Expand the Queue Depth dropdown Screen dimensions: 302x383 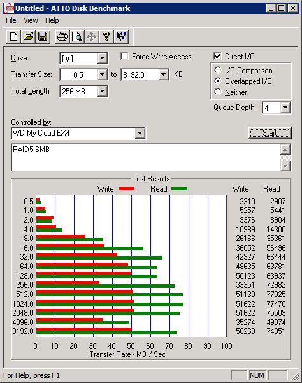pos(285,108)
